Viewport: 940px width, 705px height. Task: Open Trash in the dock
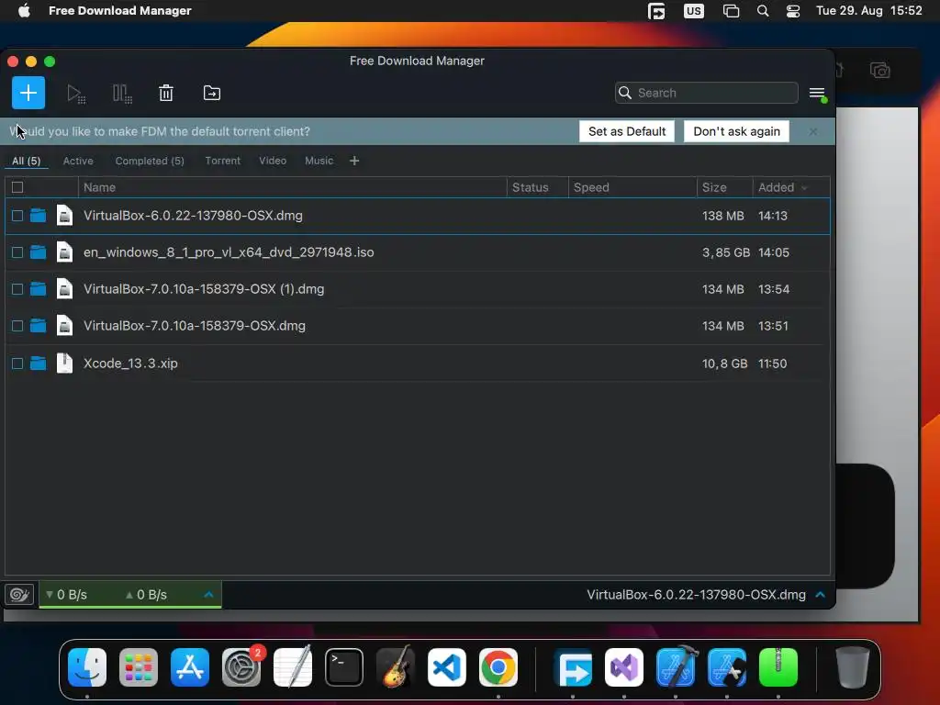point(852,667)
